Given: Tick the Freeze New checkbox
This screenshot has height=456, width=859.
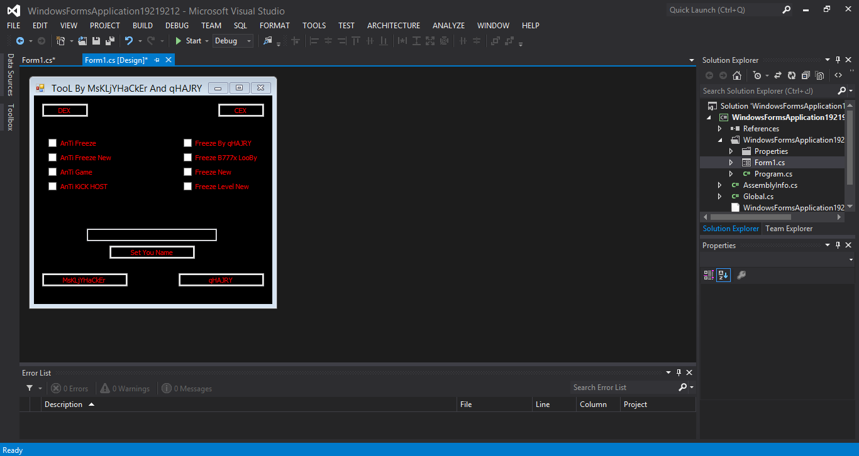Looking at the screenshot, I should coord(187,172).
